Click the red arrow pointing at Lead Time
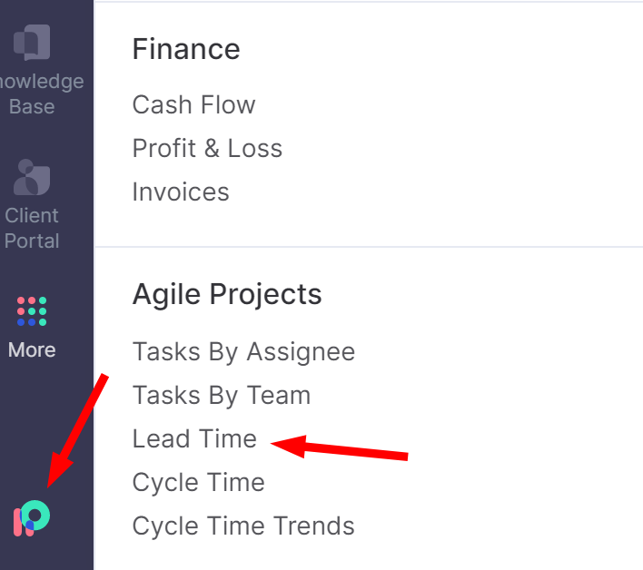 tap(339, 447)
